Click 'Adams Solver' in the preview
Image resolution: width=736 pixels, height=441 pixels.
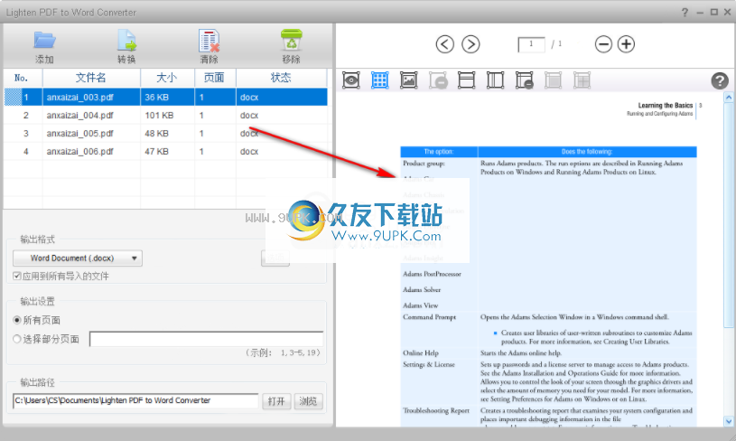coord(422,290)
